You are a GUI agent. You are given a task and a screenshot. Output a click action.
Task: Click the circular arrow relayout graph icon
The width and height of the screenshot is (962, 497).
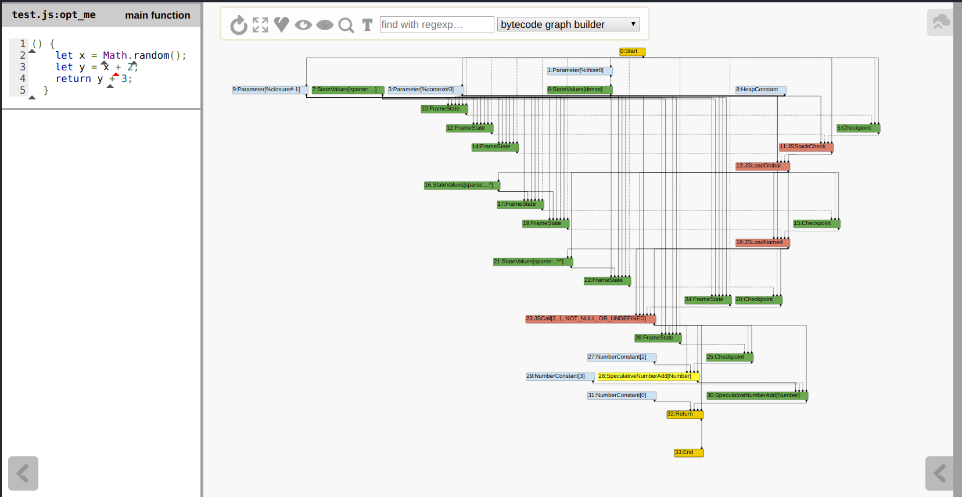point(239,25)
